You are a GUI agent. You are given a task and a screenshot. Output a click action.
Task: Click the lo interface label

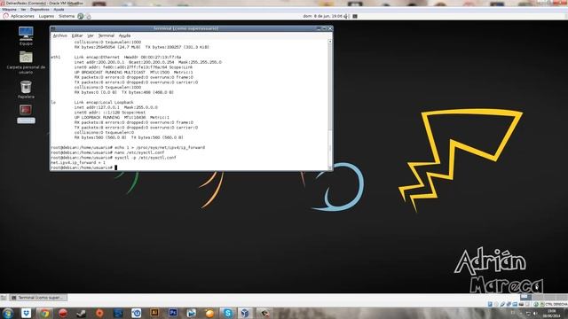(53, 103)
